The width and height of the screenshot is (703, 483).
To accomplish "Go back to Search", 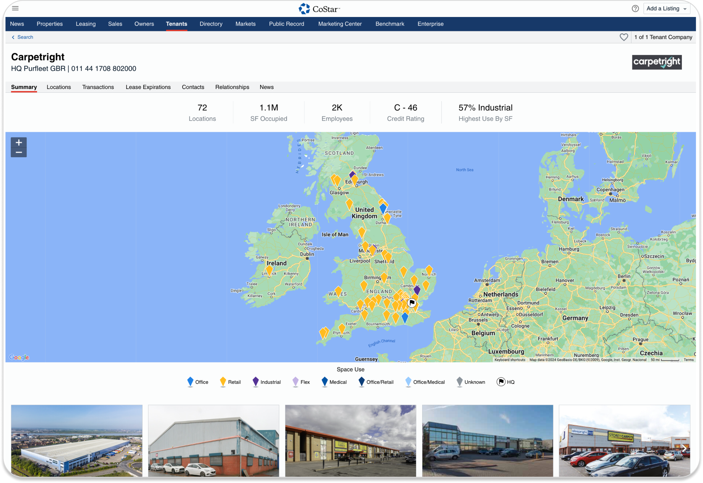I will (22, 37).
